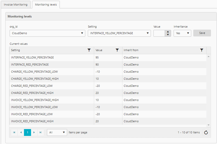Image resolution: width=217 pixels, height=144 pixels.
Task: Switch to the Invoice Monitoring tab
Action: [x=16, y=5]
